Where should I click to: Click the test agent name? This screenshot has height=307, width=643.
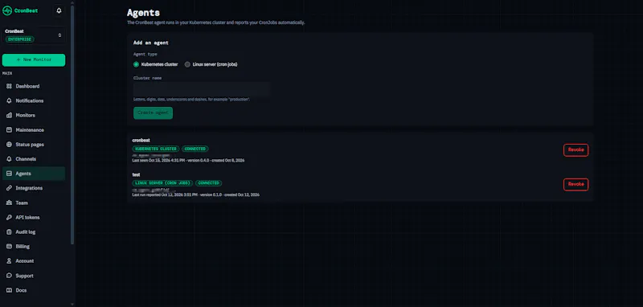point(136,174)
